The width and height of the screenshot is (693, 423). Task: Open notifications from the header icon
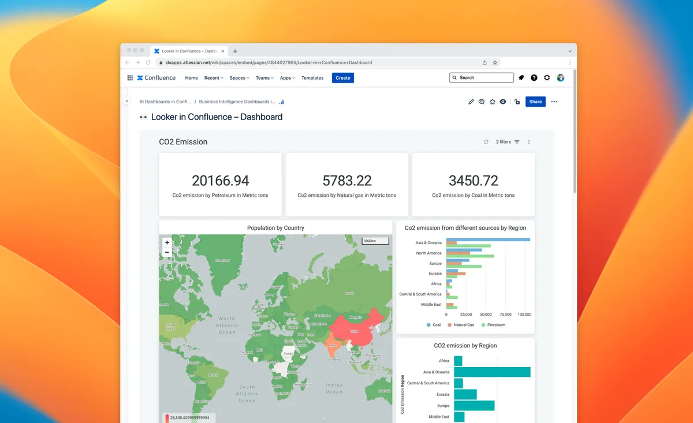coord(521,78)
